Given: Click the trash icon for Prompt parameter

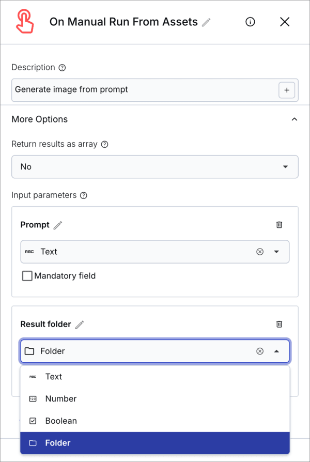Looking at the screenshot, I should [280, 225].
